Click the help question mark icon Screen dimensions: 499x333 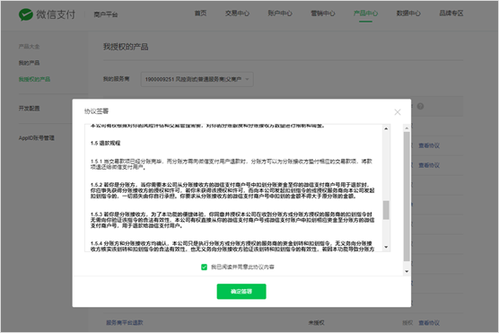(420, 106)
